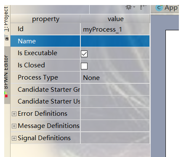Screen dimensions: 189x157
Task: Open the settings gear icon
Action: point(128,7)
